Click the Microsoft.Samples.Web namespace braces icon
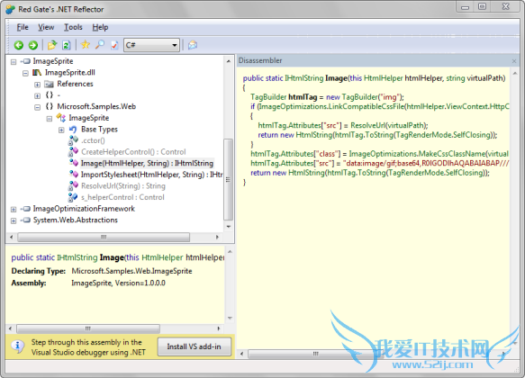Image resolution: width=525 pixels, height=378 pixels. coord(50,106)
